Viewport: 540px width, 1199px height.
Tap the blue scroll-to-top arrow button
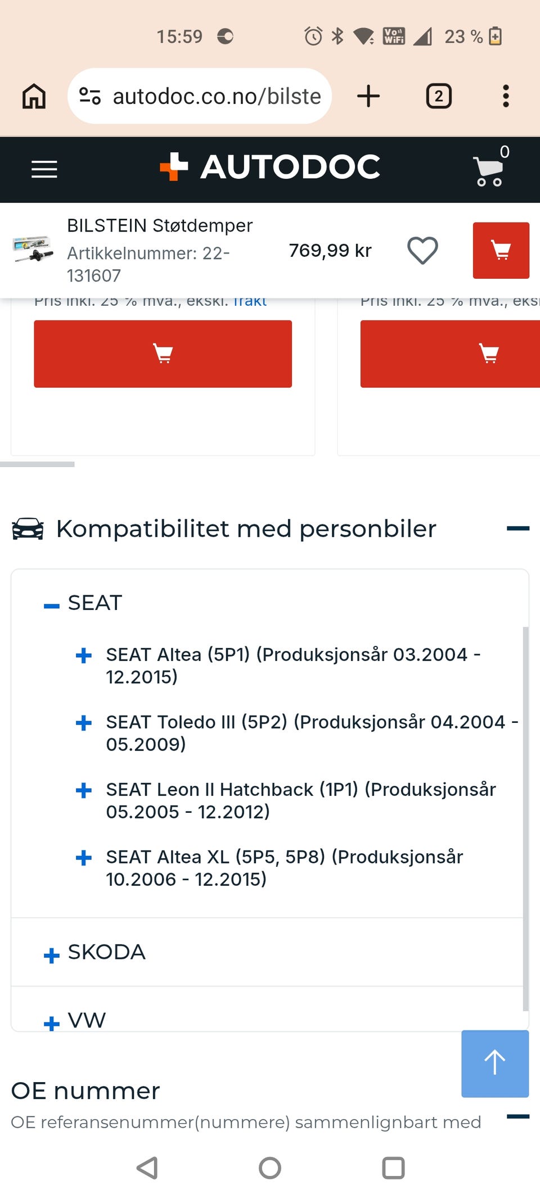(495, 1064)
